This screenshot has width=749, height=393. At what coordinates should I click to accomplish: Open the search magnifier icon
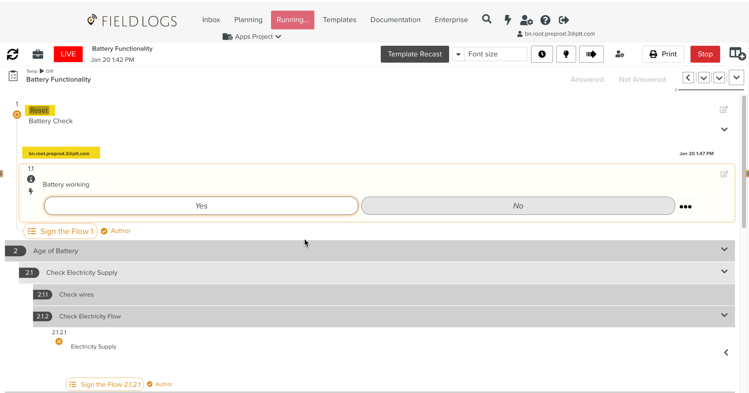point(487,19)
